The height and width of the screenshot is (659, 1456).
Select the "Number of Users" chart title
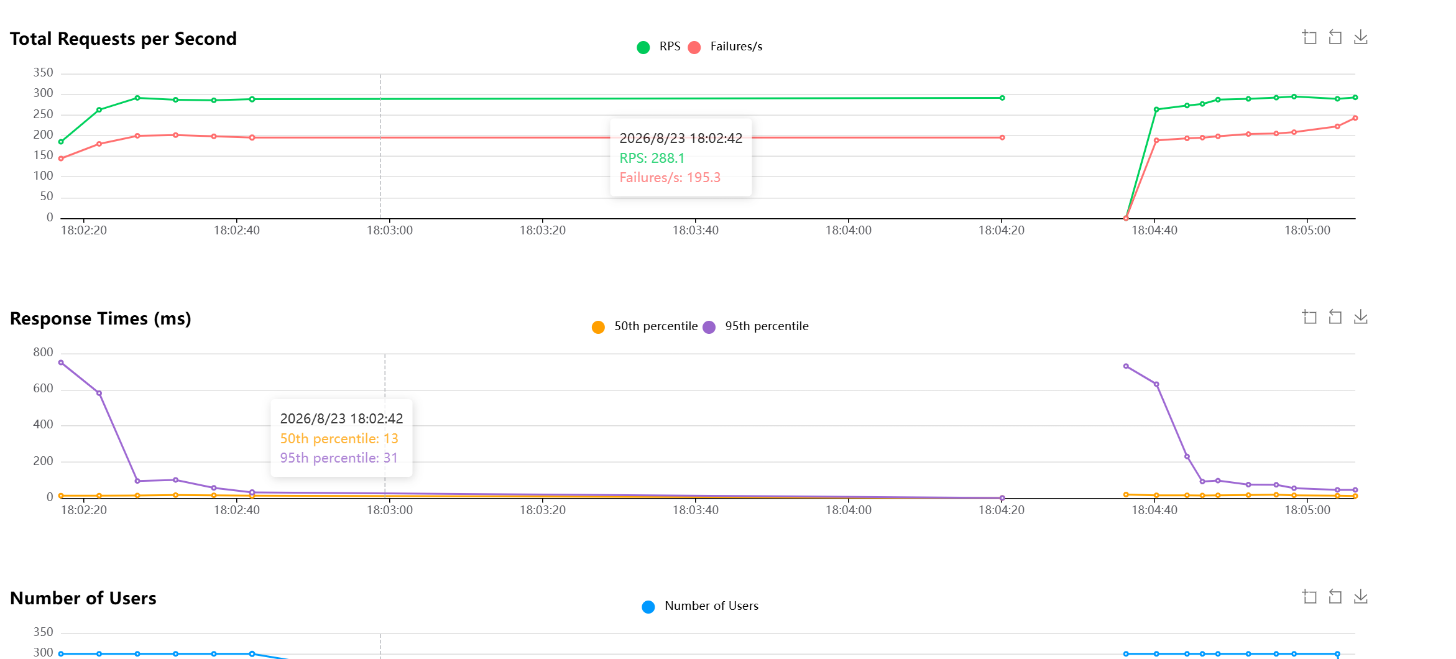pyautogui.click(x=83, y=598)
